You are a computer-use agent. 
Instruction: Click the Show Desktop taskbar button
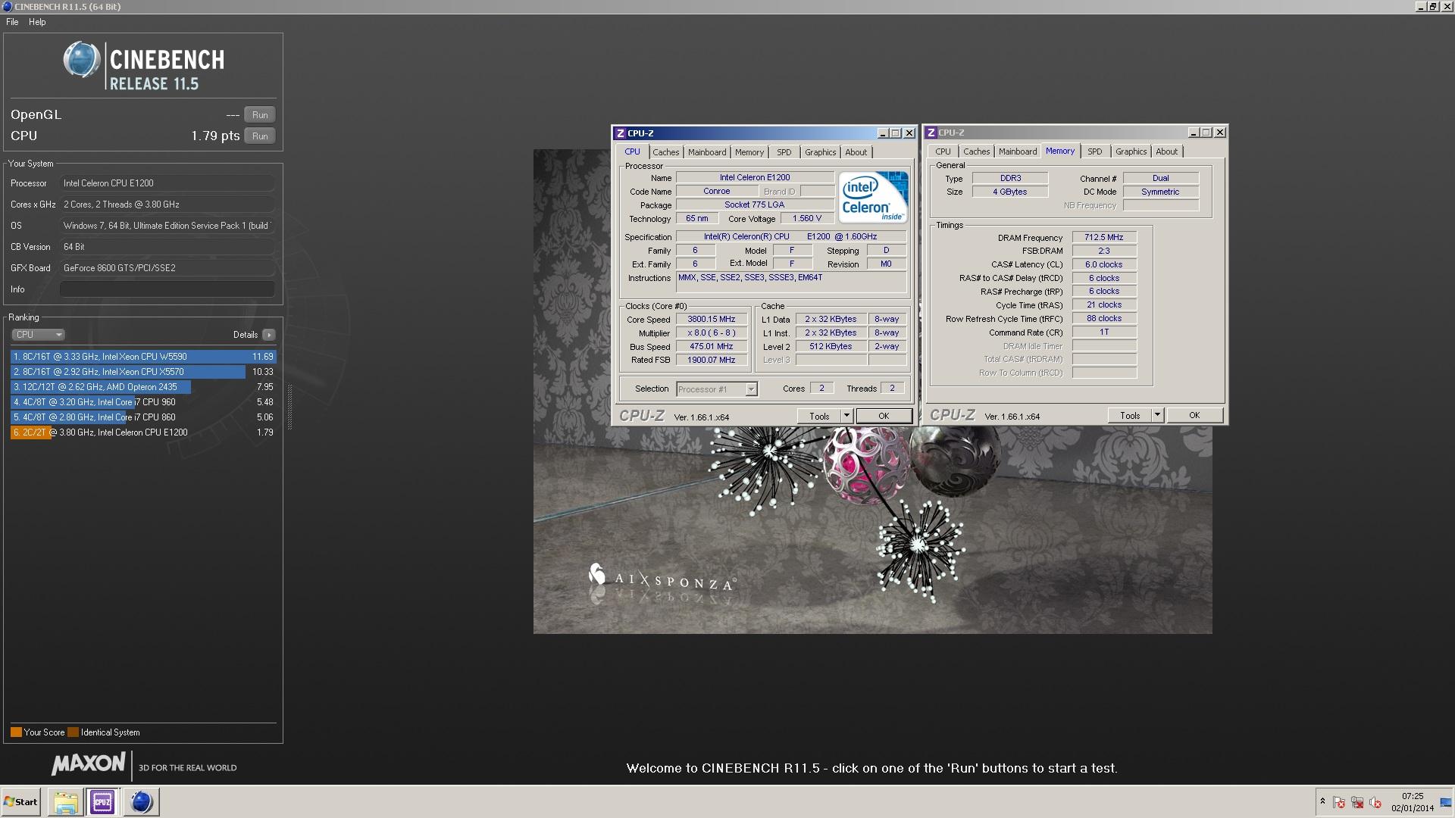pos(1446,802)
